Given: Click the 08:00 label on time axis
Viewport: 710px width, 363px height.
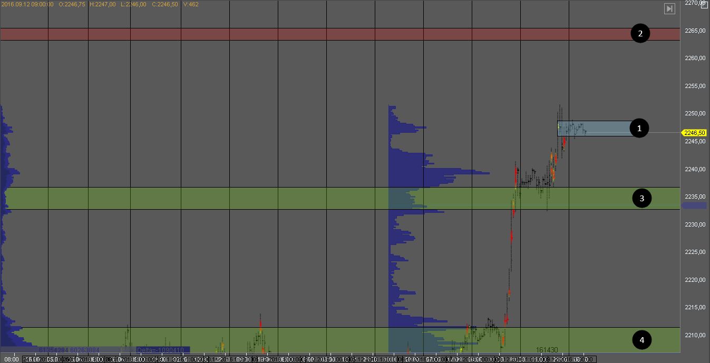Looking at the screenshot, I should tap(12, 359).
